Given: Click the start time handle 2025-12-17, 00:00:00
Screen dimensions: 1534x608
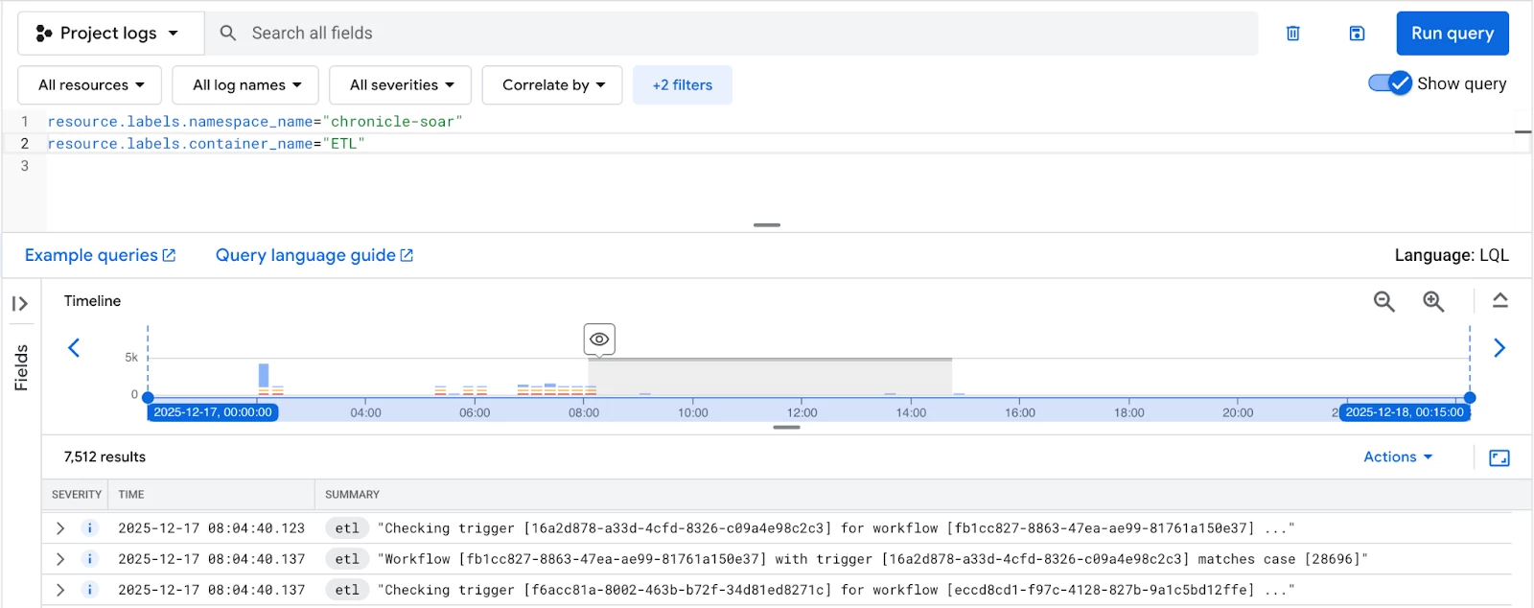Looking at the screenshot, I should [x=213, y=412].
